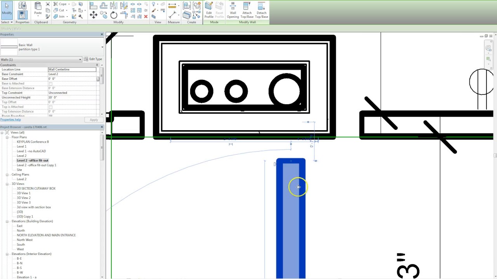497x279 pixels.
Task: Click the Apply button in Properties
Action: [x=94, y=120]
